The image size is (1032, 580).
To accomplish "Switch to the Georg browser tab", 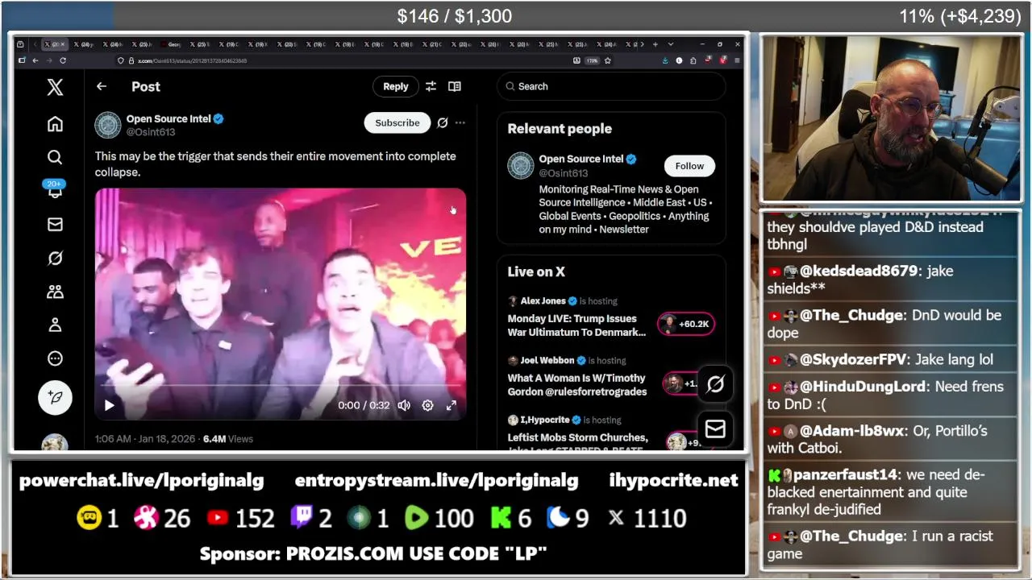I will pos(171,44).
